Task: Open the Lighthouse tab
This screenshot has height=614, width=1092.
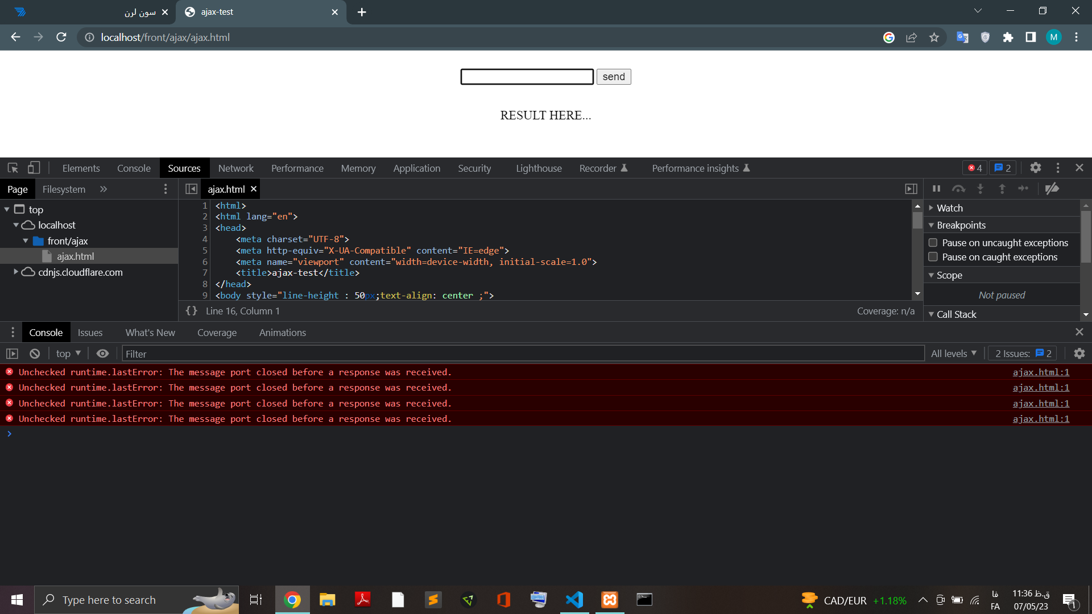Action: (x=539, y=168)
